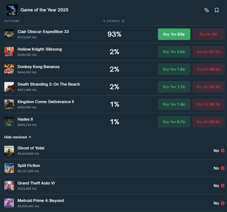Buy No on Kingdom Come: Deliverance II
The height and width of the screenshot is (212, 227).
coord(208,104)
